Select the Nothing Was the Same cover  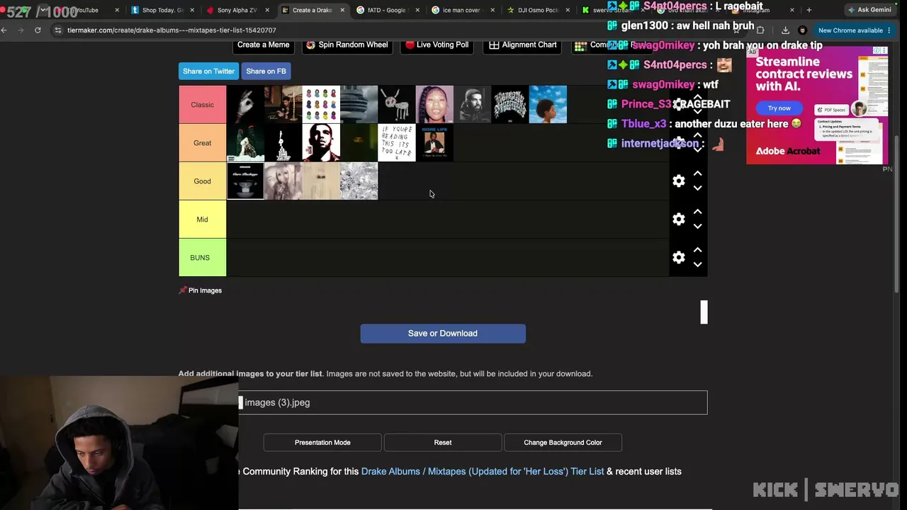click(x=548, y=105)
